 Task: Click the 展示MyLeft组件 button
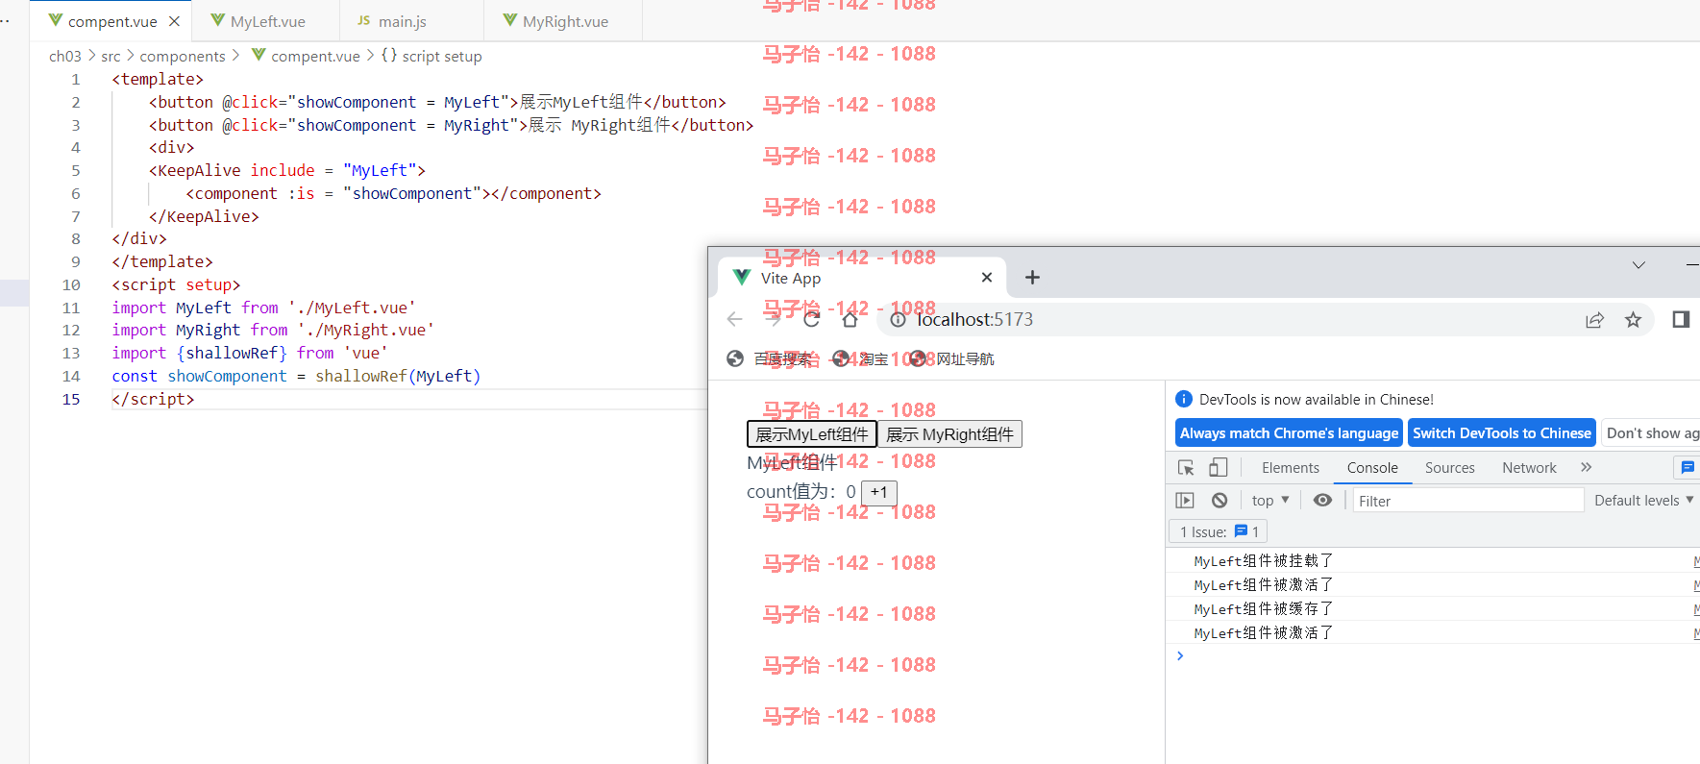point(812,434)
